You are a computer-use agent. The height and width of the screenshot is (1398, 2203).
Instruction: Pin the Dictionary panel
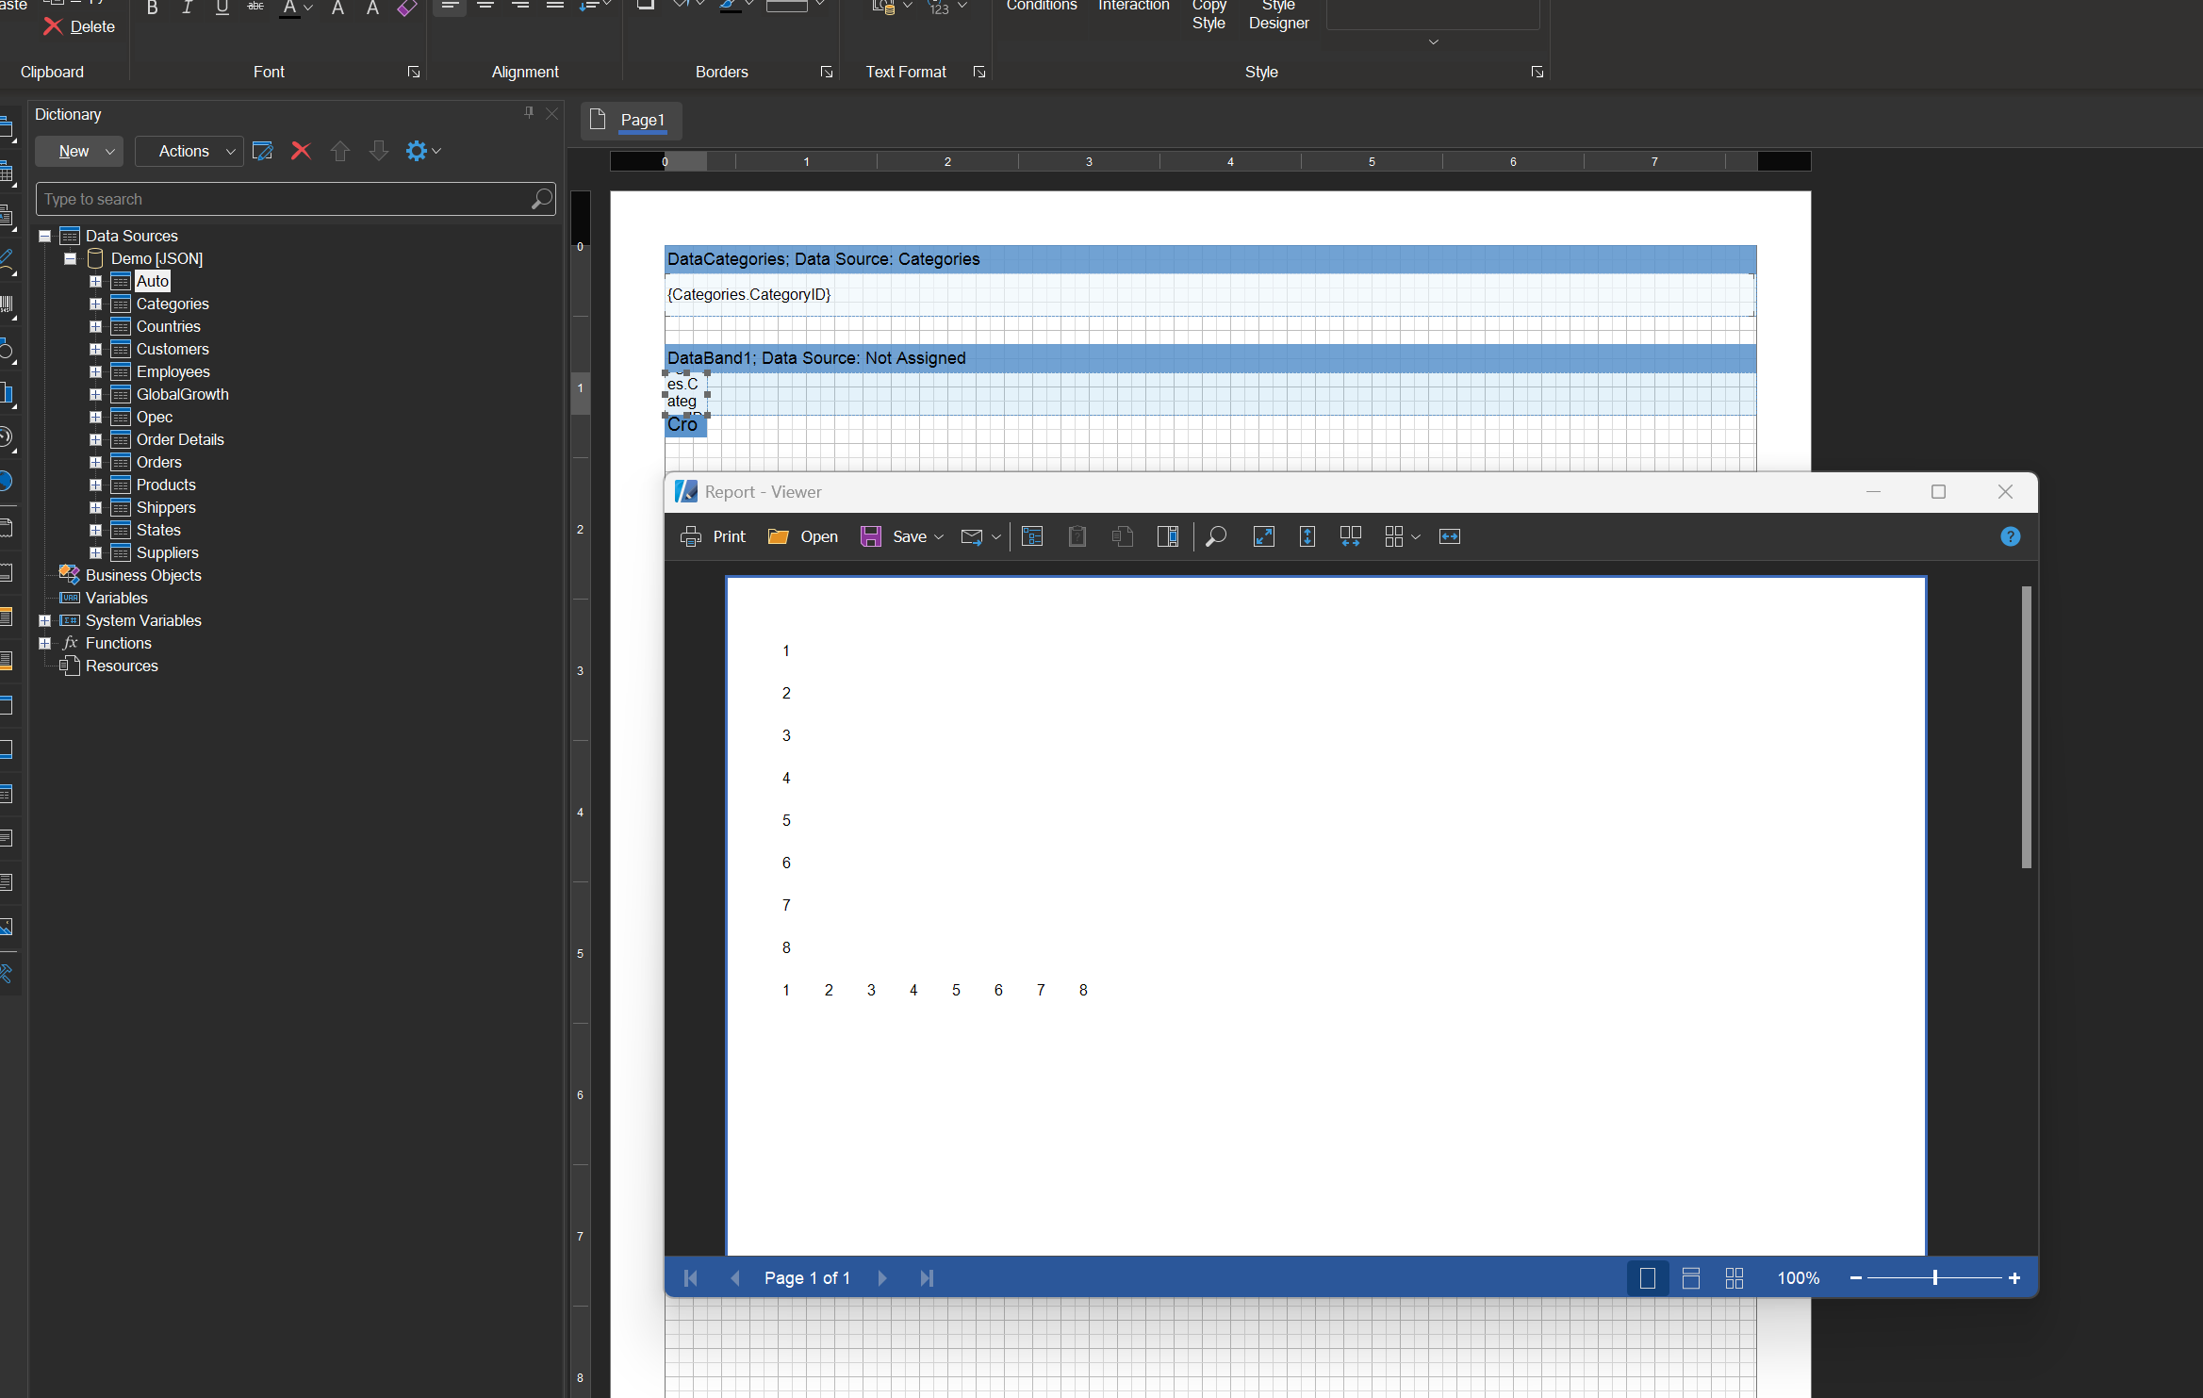[529, 113]
